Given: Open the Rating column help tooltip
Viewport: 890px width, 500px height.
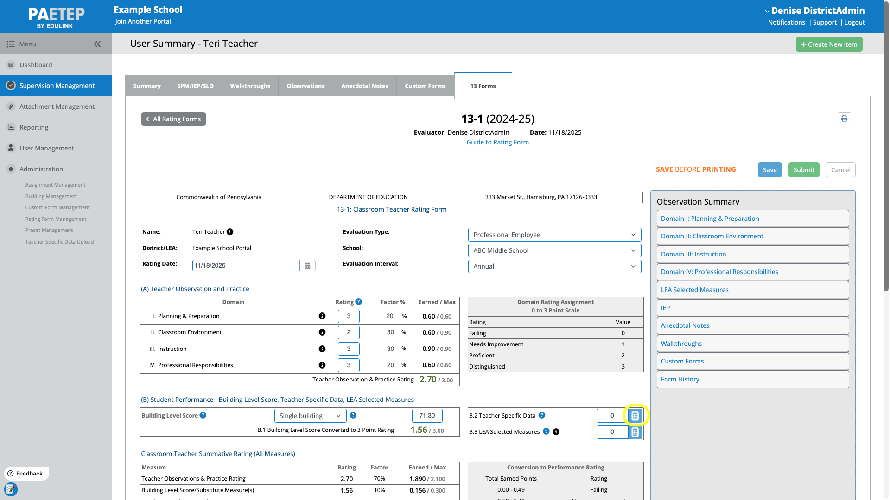Looking at the screenshot, I should tap(359, 302).
